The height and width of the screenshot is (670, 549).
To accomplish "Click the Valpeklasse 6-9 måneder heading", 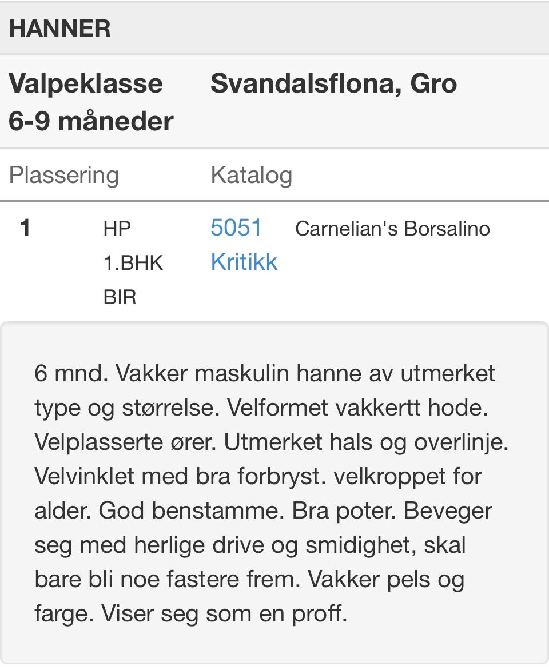I will coord(91,102).
